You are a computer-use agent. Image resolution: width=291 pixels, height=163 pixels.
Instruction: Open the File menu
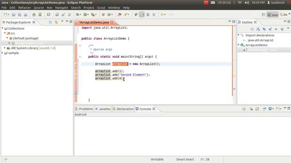click(4, 8)
